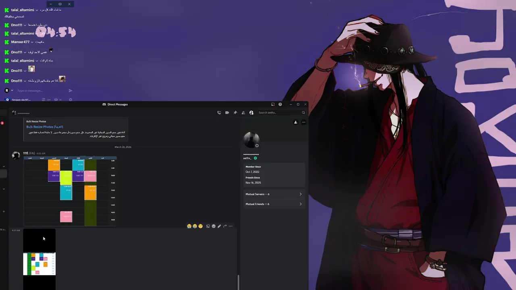Hide the user profile panel
The image size is (516, 290).
(x=251, y=113)
